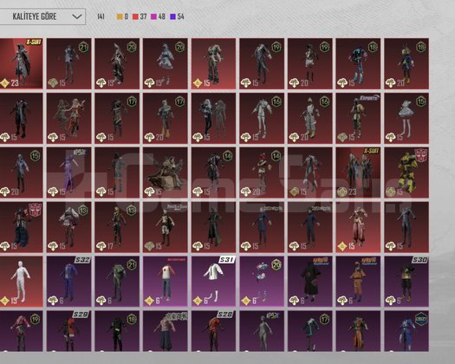
Task: Click the X-SUIT label on the top-row 23 card
Action: click(x=34, y=42)
